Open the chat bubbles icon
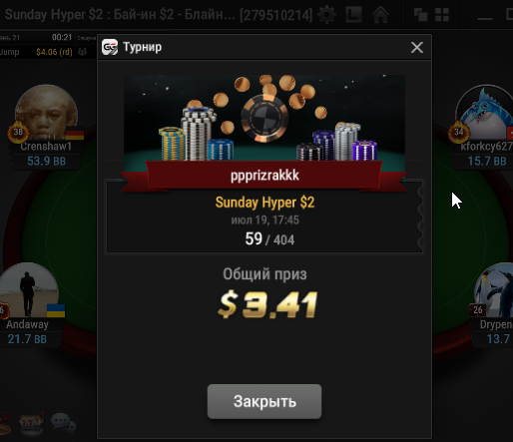The width and height of the screenshot is (513, 442). [x=63, y=423]
